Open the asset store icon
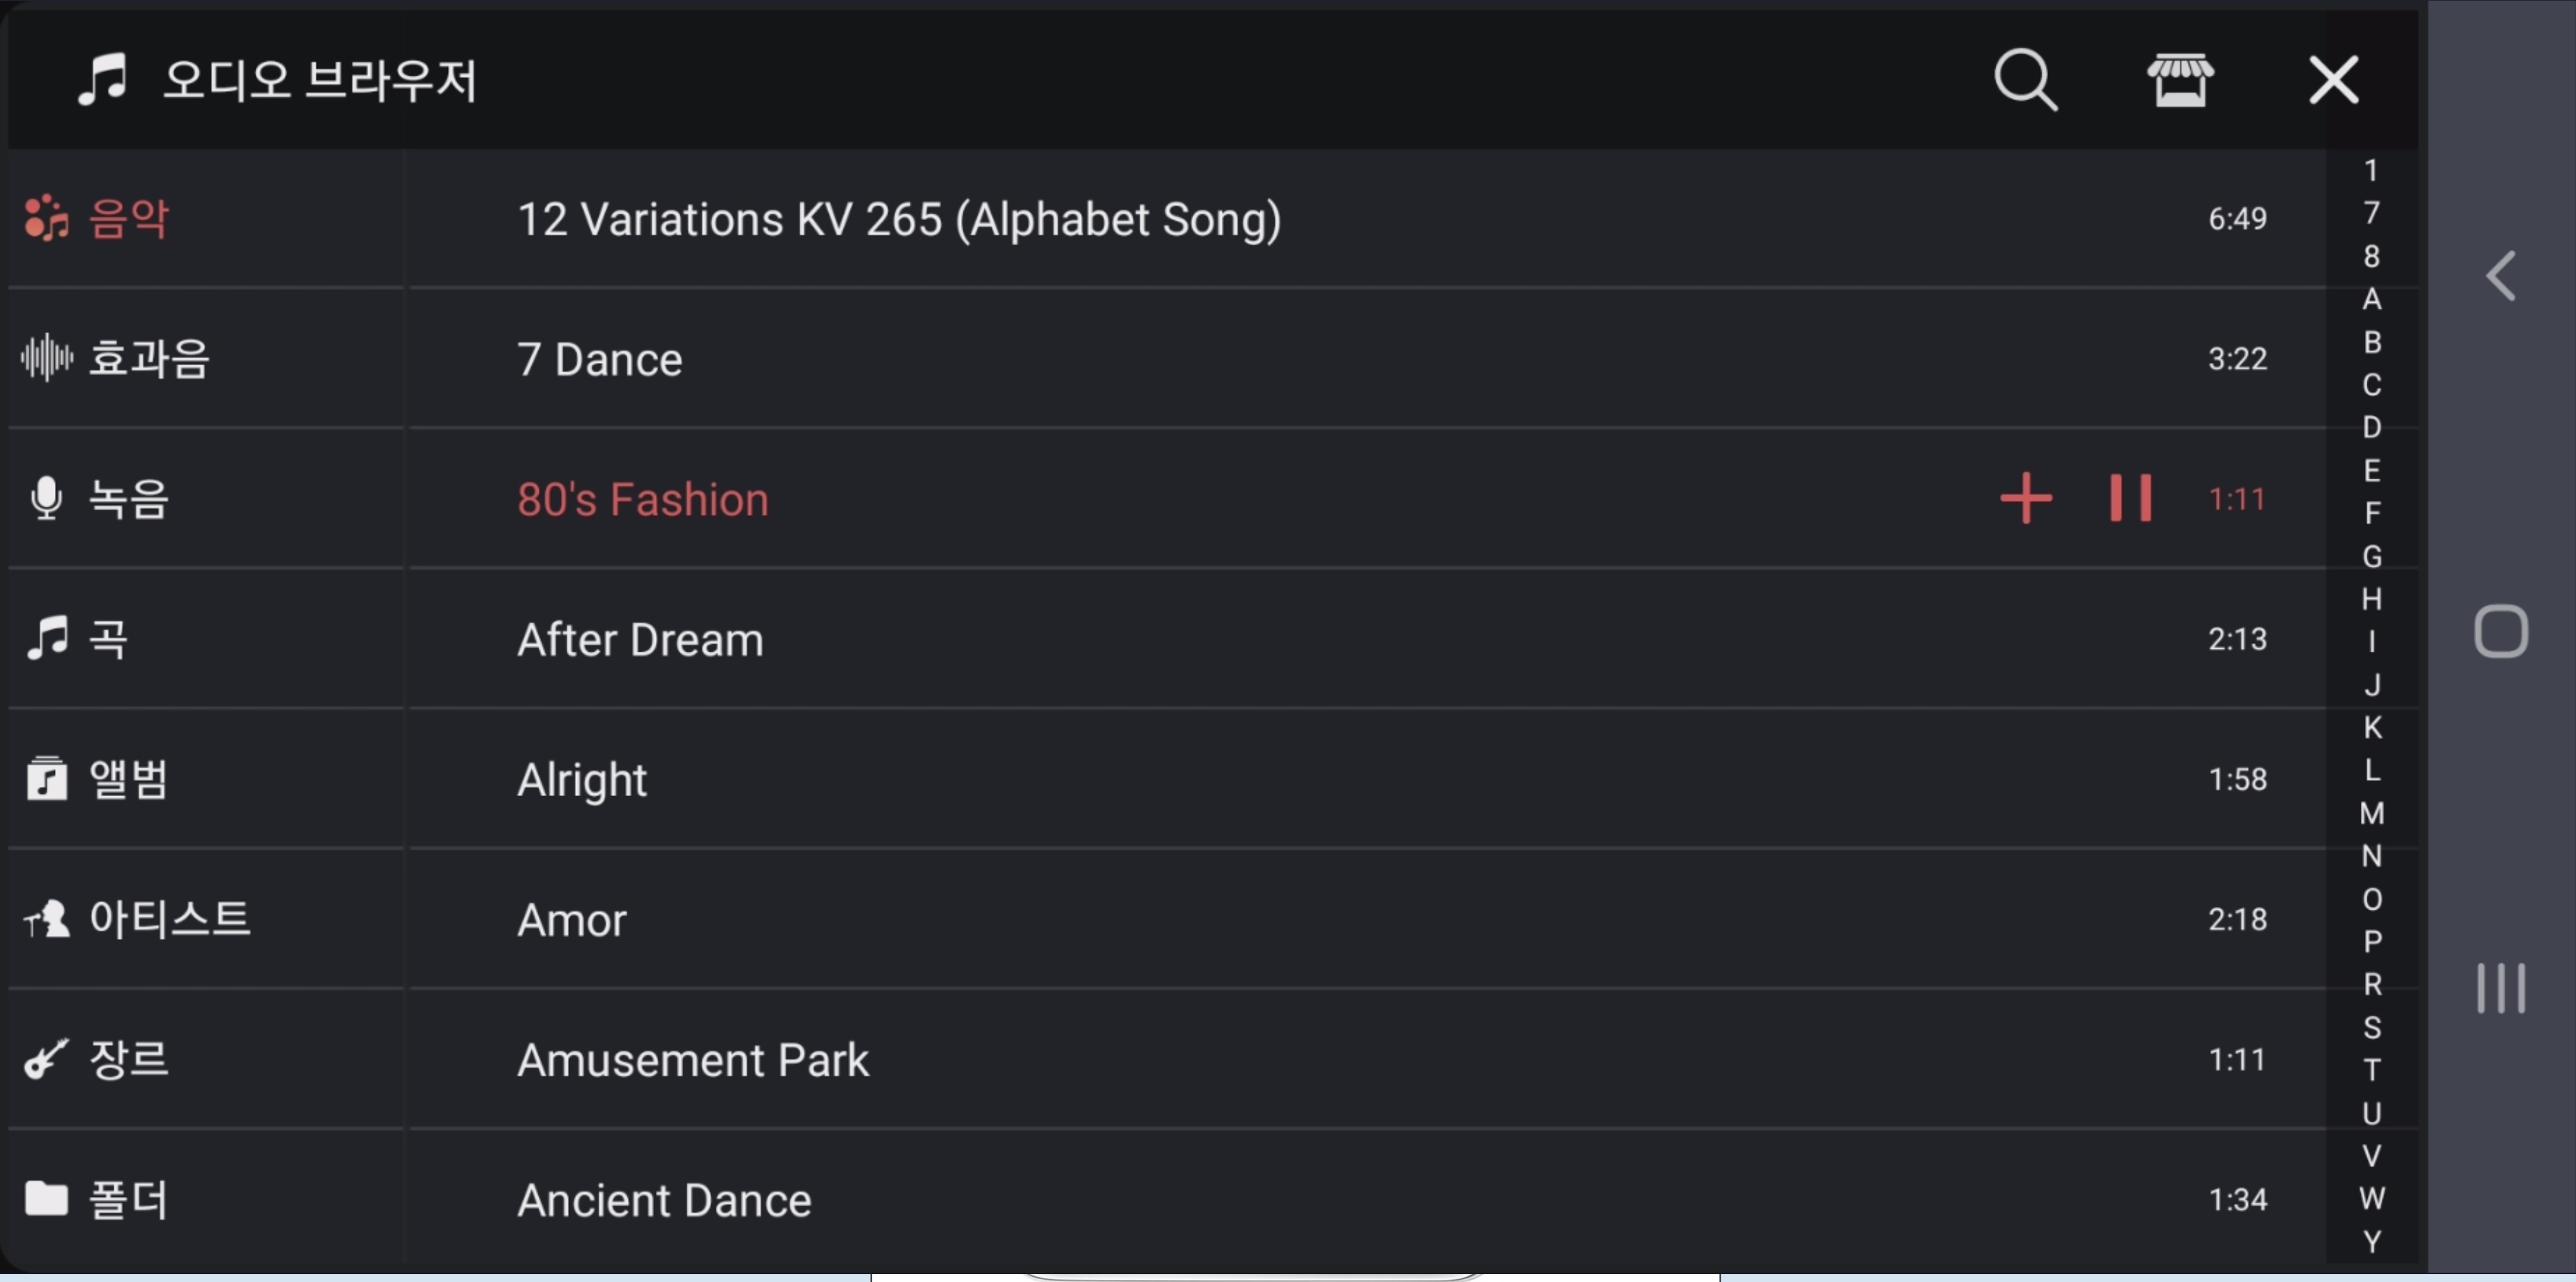2576x1282 pixels. click(x=2180, y=80)
